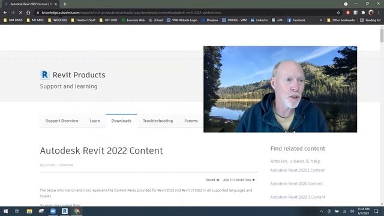The image size is (384, 216).
Task: Go back with the browser back arrow
Action: [x=5, y=13]
